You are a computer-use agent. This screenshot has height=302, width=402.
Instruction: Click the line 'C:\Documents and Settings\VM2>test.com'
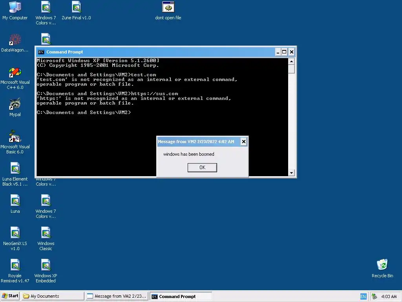[x=97, y=75]
